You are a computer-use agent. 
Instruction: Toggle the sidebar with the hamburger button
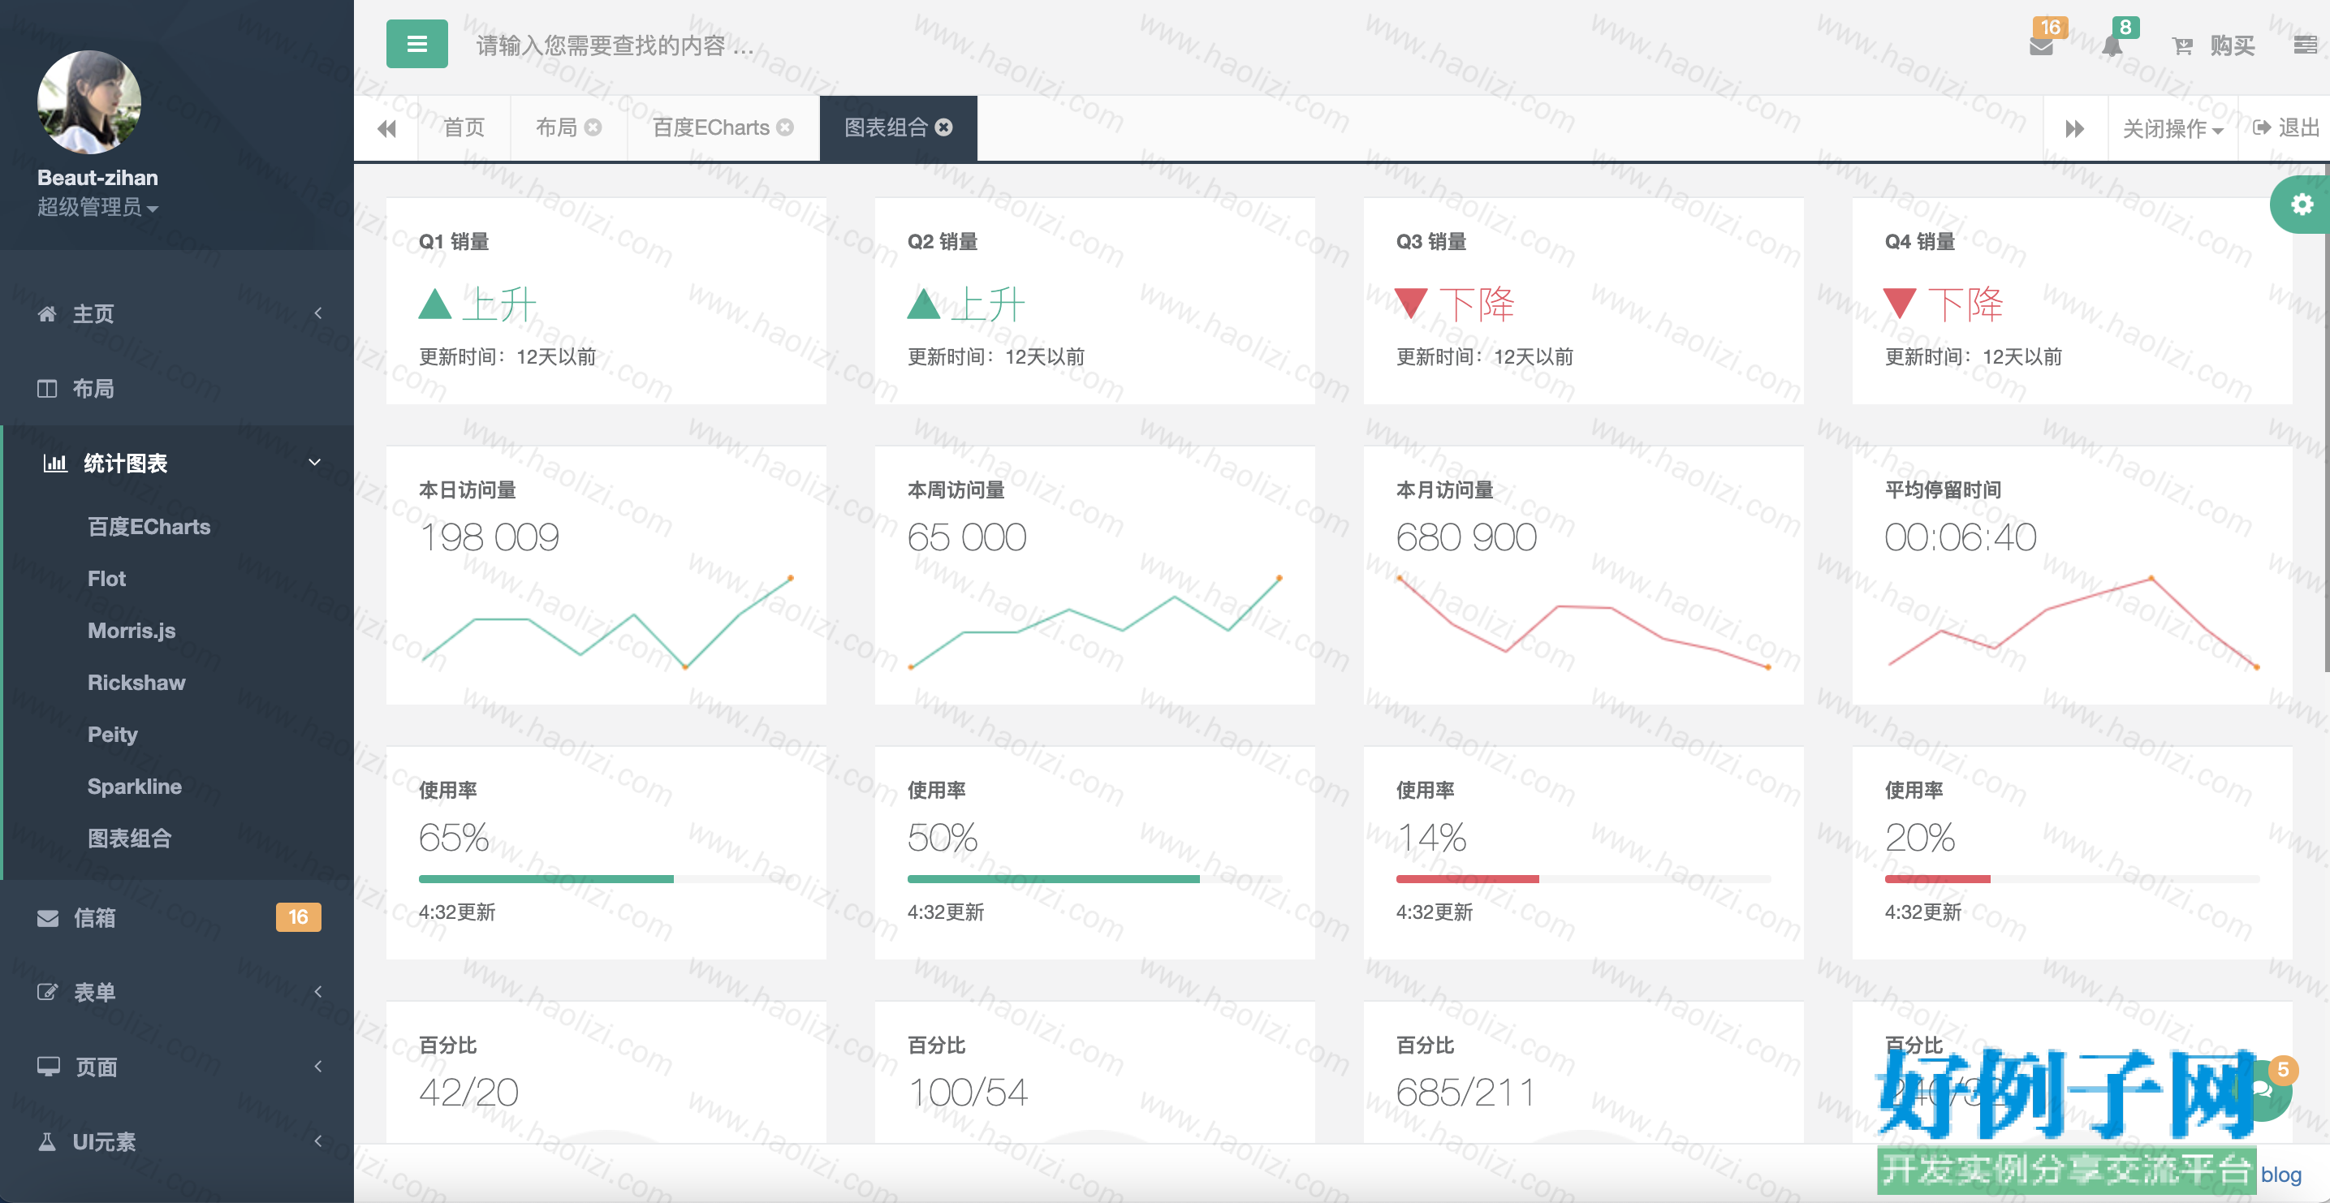pyautogui.click(x=417, y=43)
